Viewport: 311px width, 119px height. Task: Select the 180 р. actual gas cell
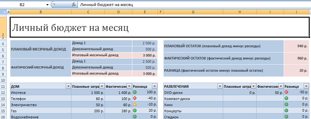click(118, 111)
